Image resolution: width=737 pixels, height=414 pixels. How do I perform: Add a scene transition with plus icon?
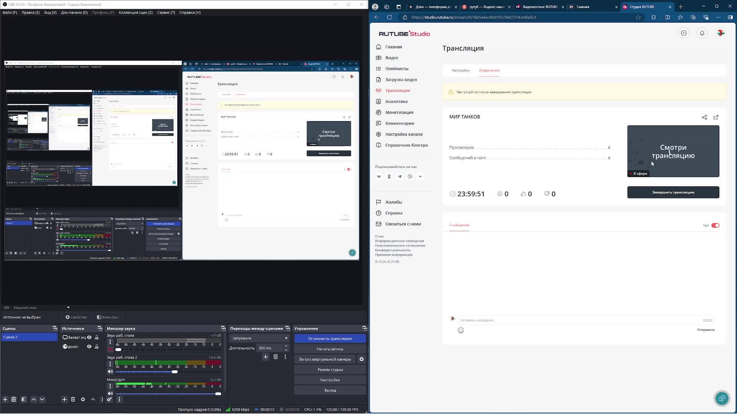tap(266, 357)
